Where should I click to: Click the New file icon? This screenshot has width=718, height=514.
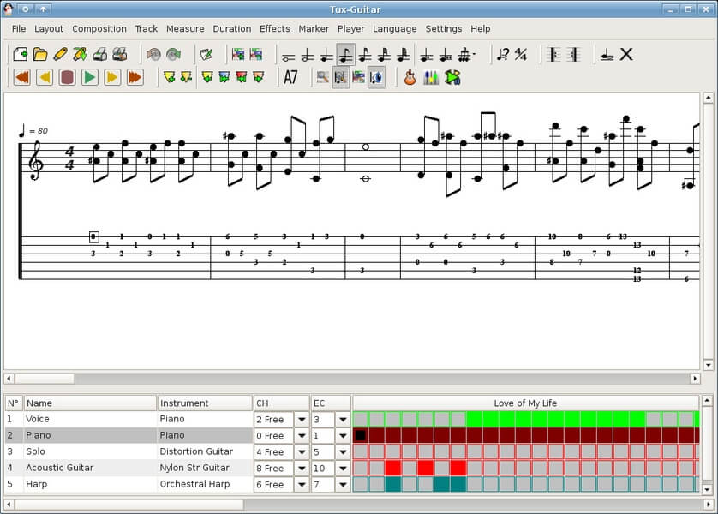pos(21,55)
